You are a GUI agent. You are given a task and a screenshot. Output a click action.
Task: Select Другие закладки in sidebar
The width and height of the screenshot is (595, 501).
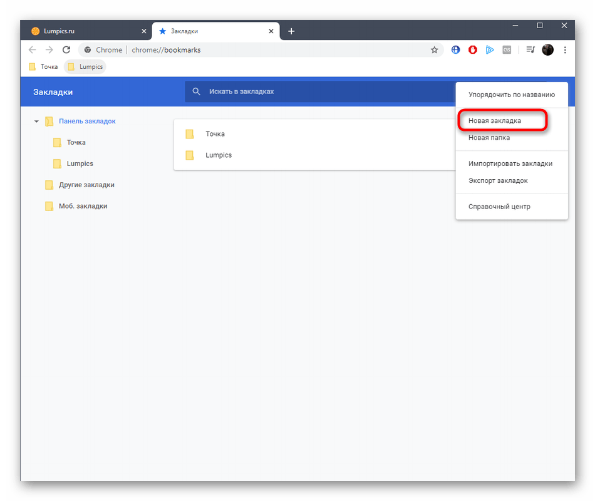click(x=86, y=185)
